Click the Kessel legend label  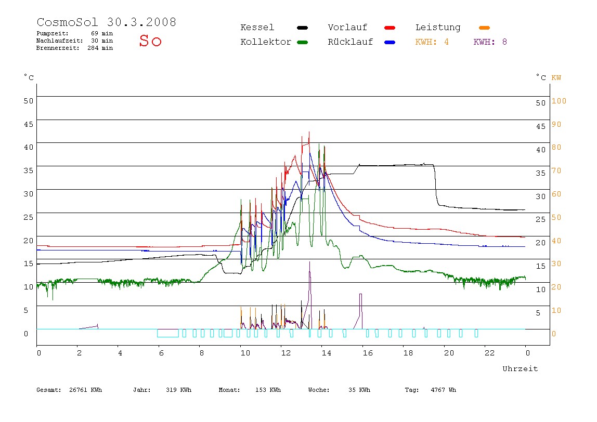pyautogui.click(x=257, y=28)
